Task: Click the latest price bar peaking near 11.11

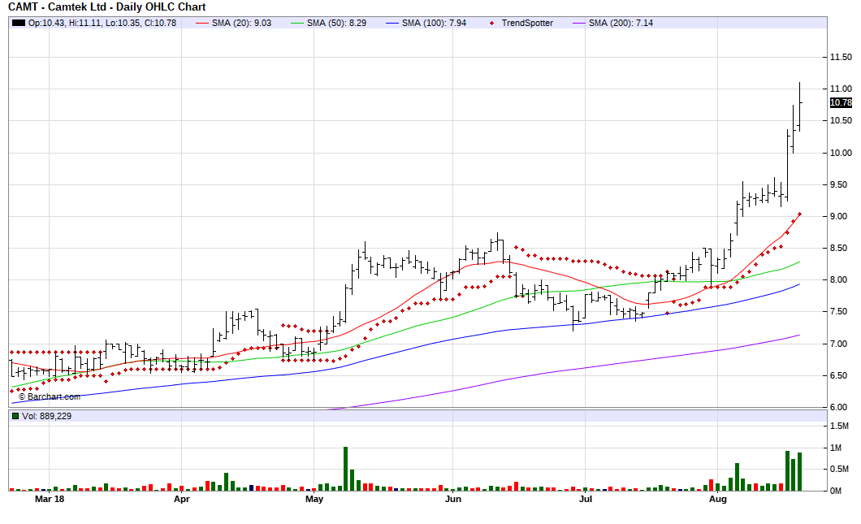Action: click(x=799, y=106)
